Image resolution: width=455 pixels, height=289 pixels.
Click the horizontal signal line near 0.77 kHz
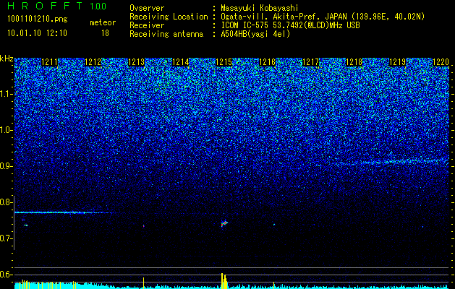click(x=62, y=212)
